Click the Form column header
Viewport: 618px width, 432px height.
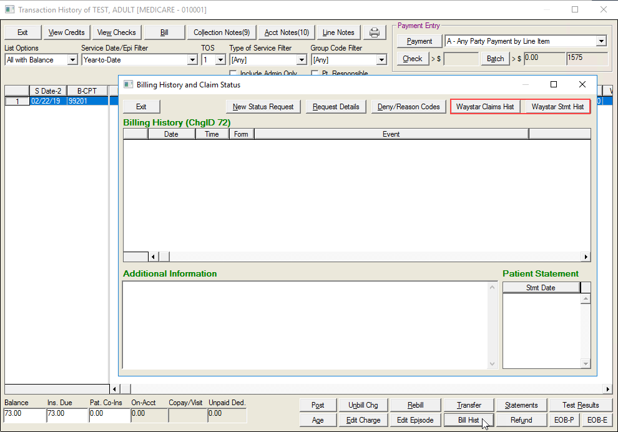click(241, 134)
